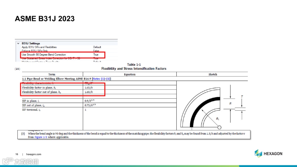297x167 pixels.
Task: Click the pipe elbow sketch
Action: click(x=201, y=107)
